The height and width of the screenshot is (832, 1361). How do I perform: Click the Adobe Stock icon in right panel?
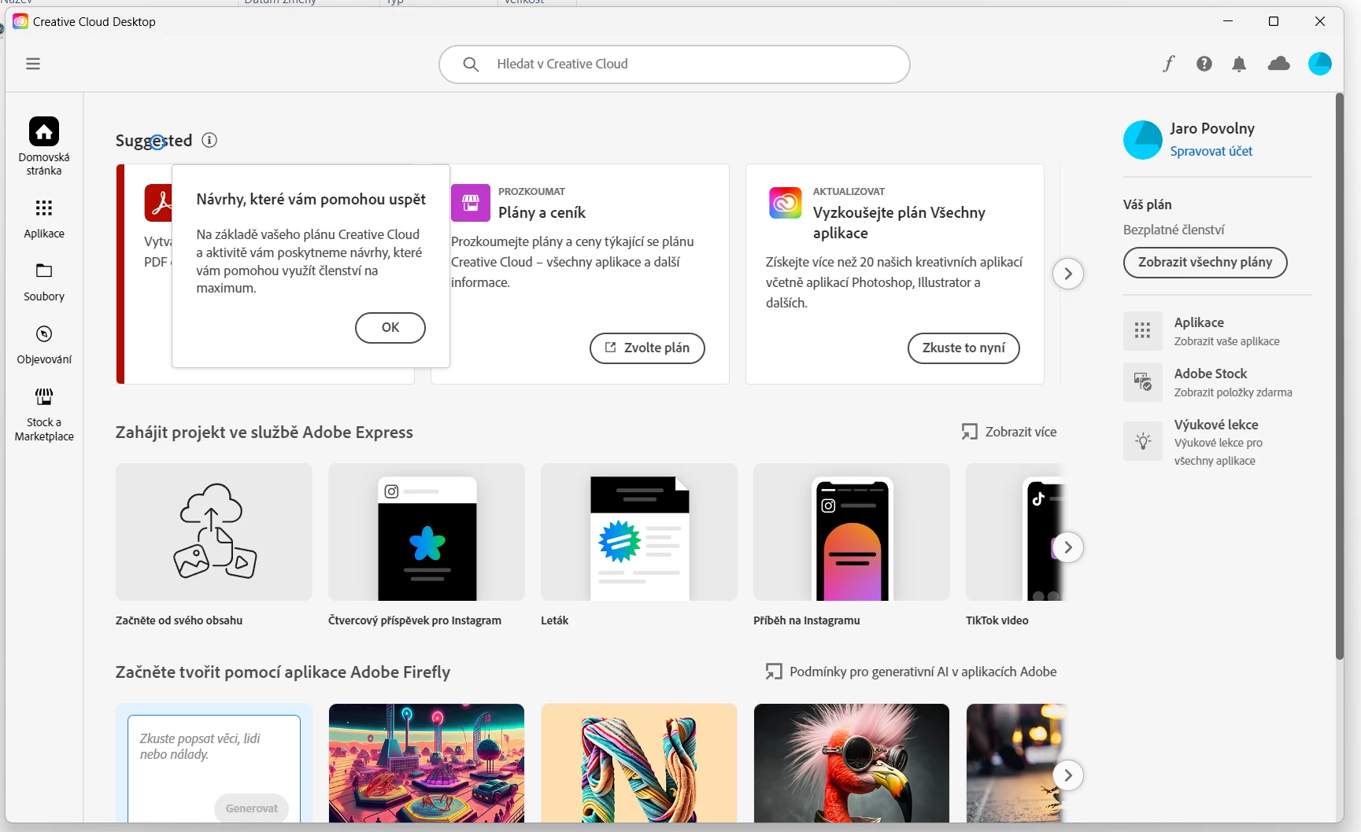pos(1143,381)
